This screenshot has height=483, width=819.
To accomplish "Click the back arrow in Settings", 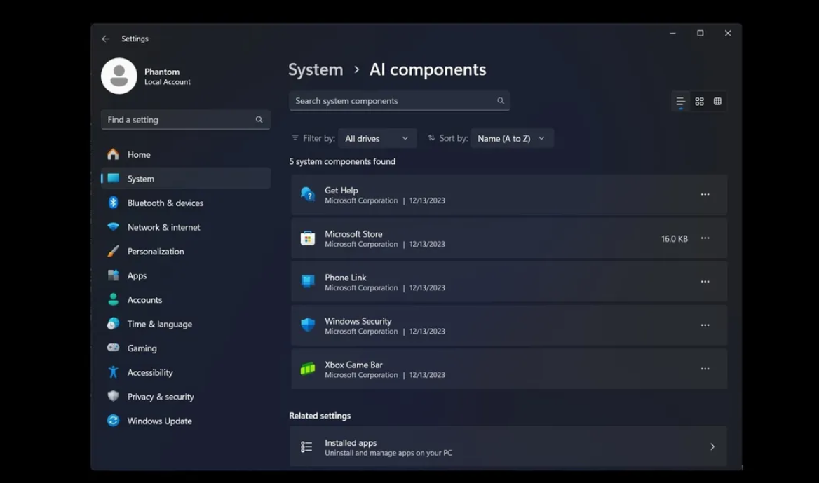I will click(106, 39).
